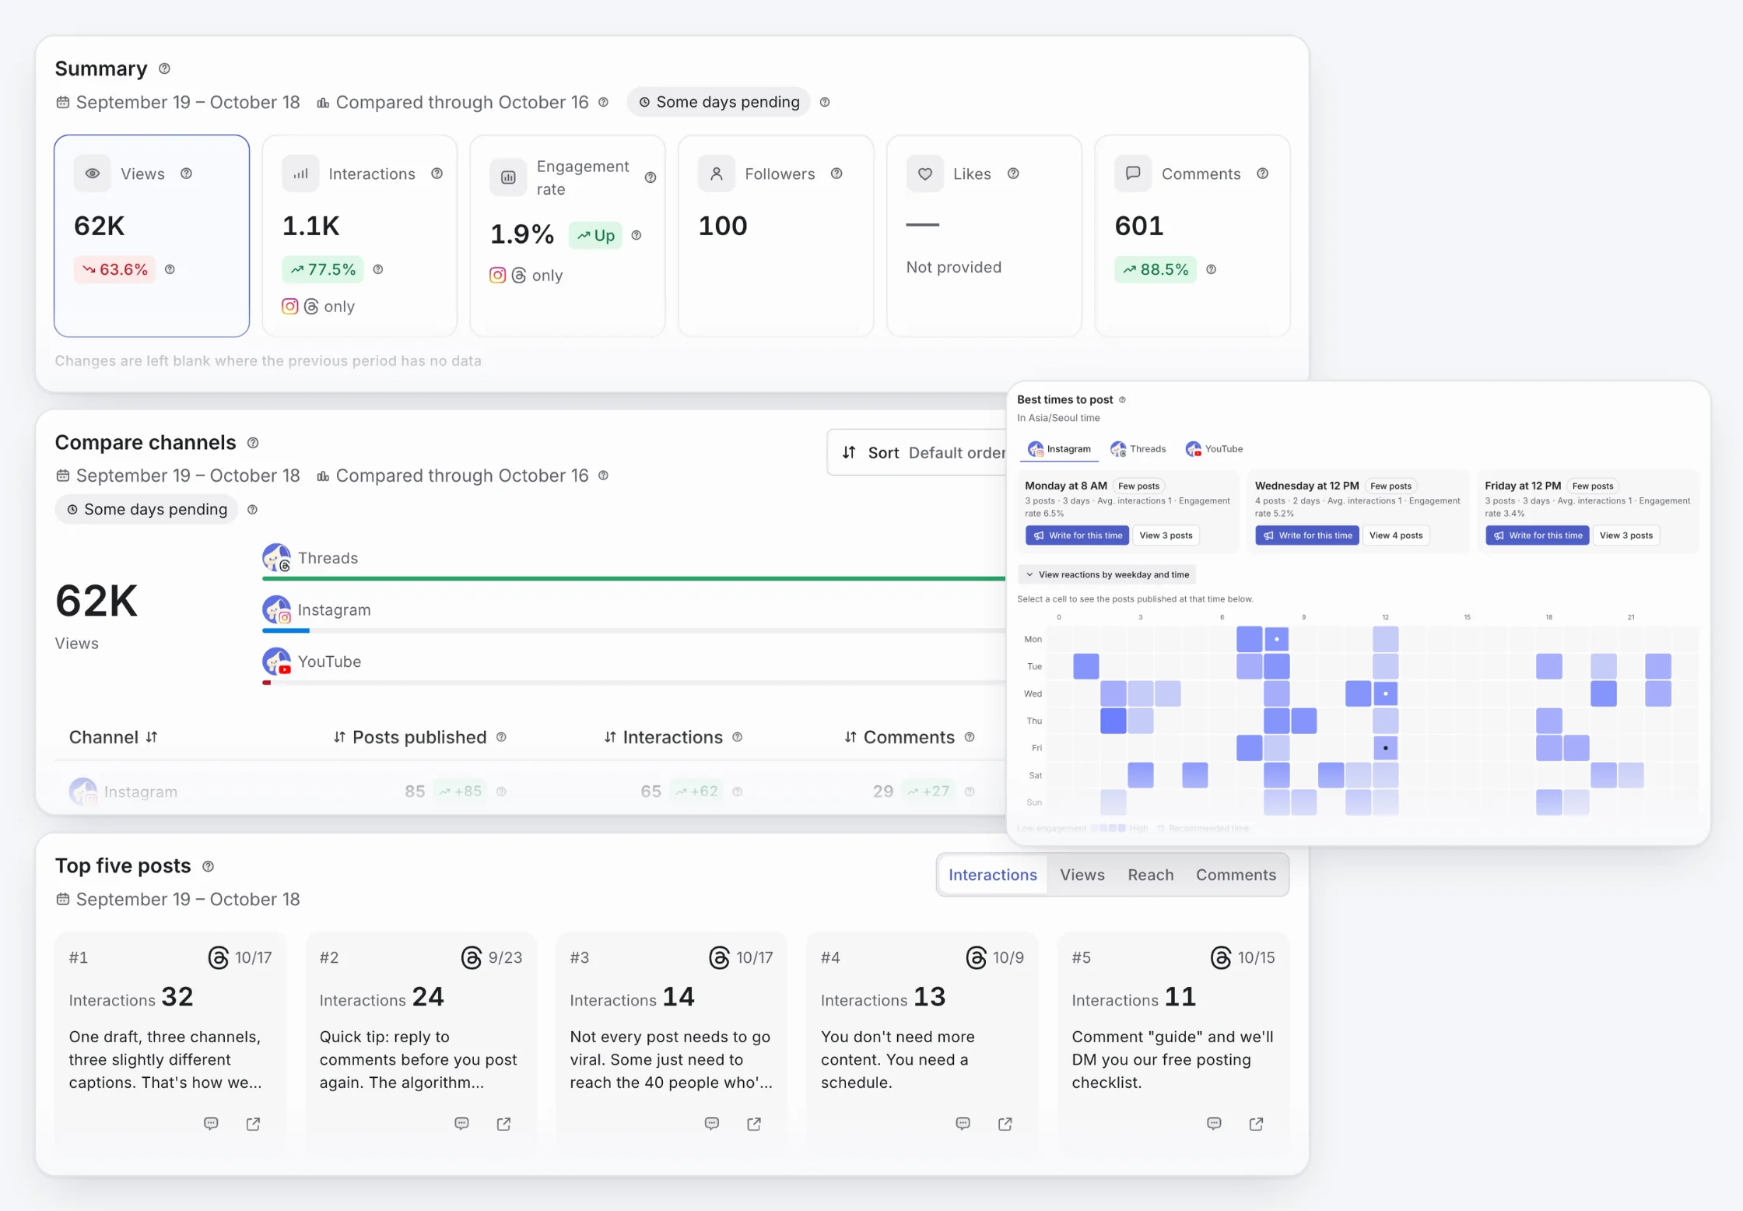Switch top posts to Reach tab

point(1150,875)
